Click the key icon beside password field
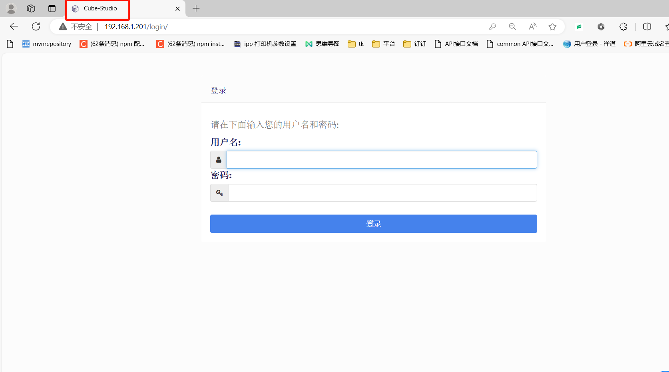Viewport: 669px width, 372px height. [219, 193]
